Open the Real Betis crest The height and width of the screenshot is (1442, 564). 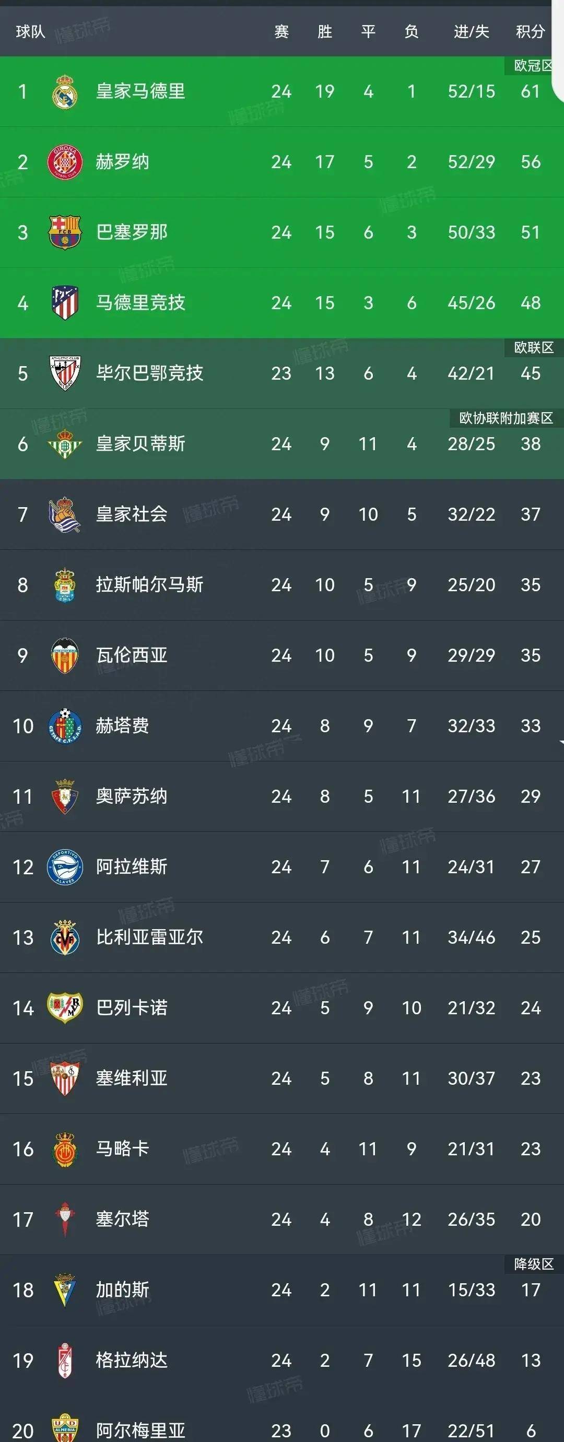65,444
